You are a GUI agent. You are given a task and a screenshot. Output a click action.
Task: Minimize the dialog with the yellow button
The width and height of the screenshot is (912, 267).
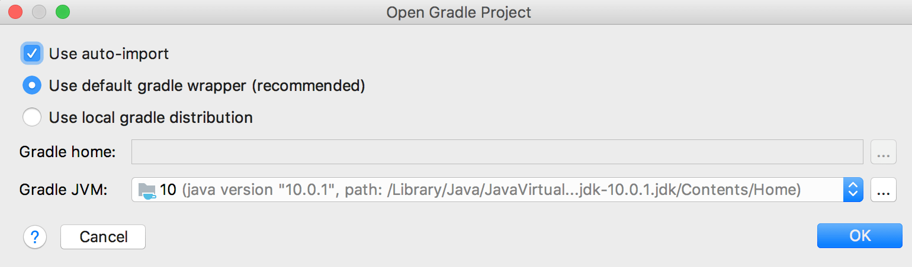pyautogui.click(x=39, y=11)
